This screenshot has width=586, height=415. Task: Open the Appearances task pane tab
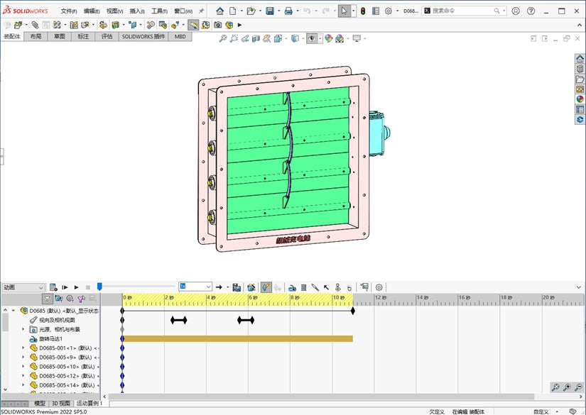click(580, 99)
